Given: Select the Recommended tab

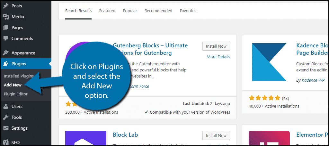Looking at the screenshot, I should pos(158,11).
